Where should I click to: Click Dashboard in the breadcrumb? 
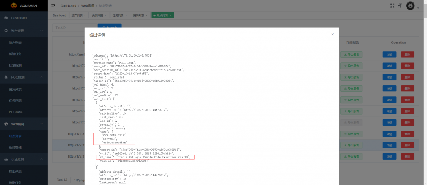click(68, 6)
